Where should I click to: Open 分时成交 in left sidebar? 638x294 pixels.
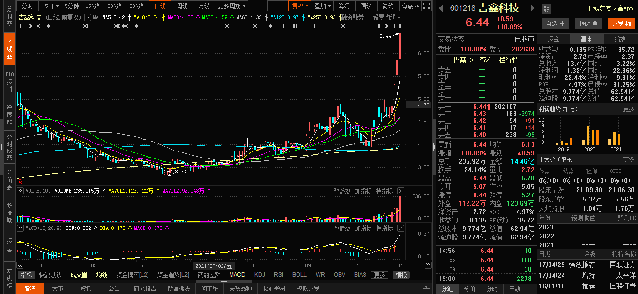tap(9, 147)
